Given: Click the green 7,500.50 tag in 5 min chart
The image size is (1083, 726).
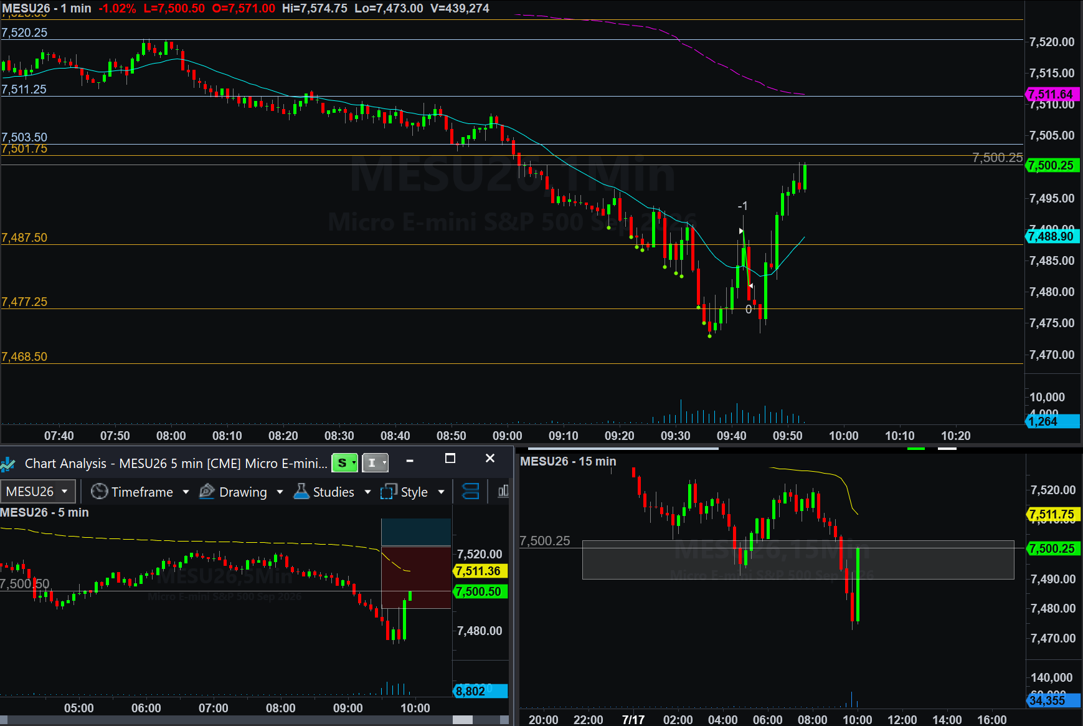Looking at the screenshot, I should tap(480, 591).
